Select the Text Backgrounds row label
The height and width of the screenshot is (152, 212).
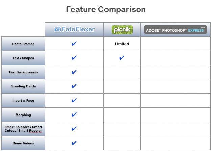click(23, 72)
